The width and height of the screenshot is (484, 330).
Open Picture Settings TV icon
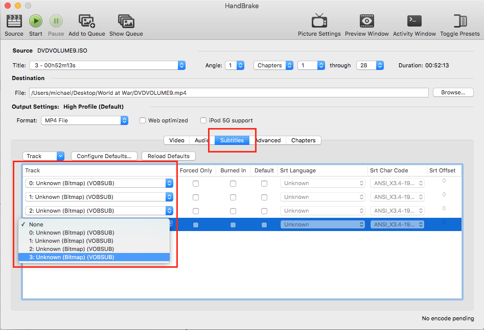pos(319,21)
